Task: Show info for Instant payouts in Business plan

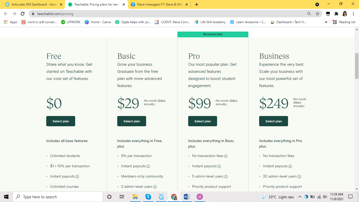Action: coord(290,166)
